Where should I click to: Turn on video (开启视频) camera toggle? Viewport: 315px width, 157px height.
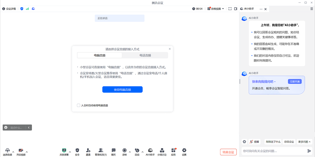[x=21, y=150]
